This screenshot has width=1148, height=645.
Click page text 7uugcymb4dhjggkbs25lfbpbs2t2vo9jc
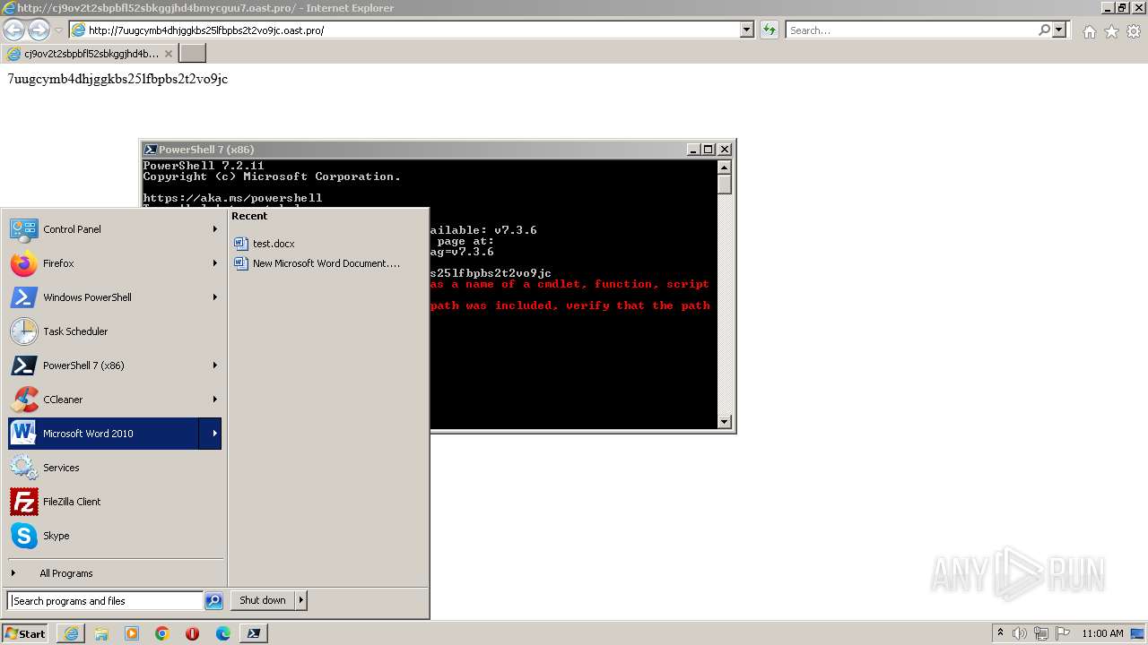117,79
